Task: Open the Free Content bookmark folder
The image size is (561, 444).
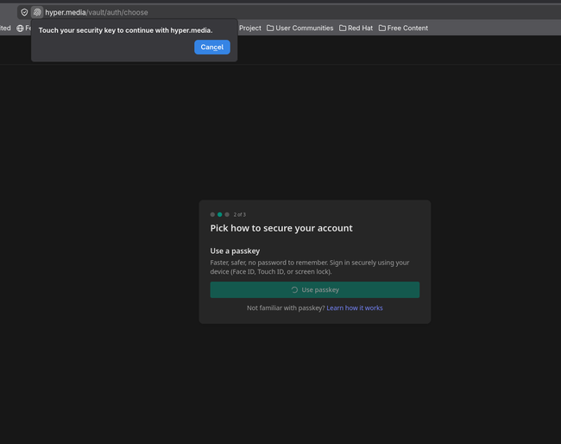Action: 403,28
